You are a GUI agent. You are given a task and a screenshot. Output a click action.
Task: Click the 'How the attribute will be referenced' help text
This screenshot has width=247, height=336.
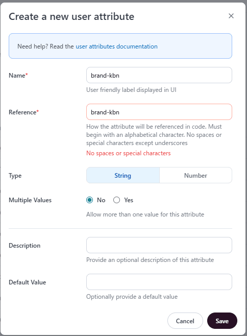(x=154, y=135)
